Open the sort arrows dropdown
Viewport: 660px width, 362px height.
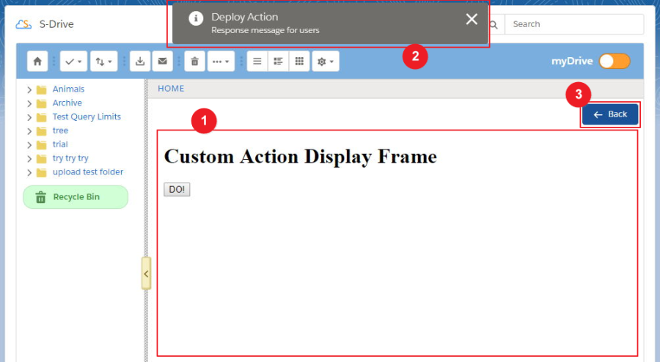pyautogui.click(x=103, y=62)
